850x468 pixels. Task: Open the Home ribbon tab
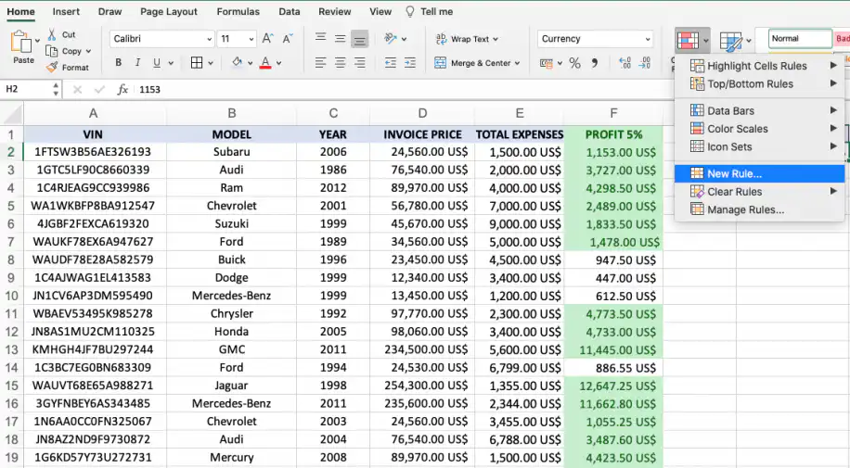[x=20, y=11]
